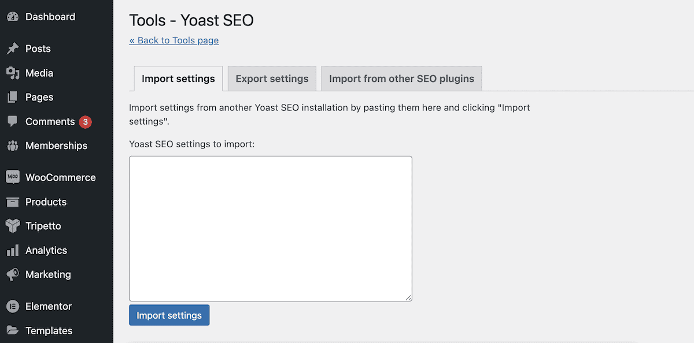Click the Products archive box icon
The height and width of the screenshot is (343, 694).
click(13, 202)
